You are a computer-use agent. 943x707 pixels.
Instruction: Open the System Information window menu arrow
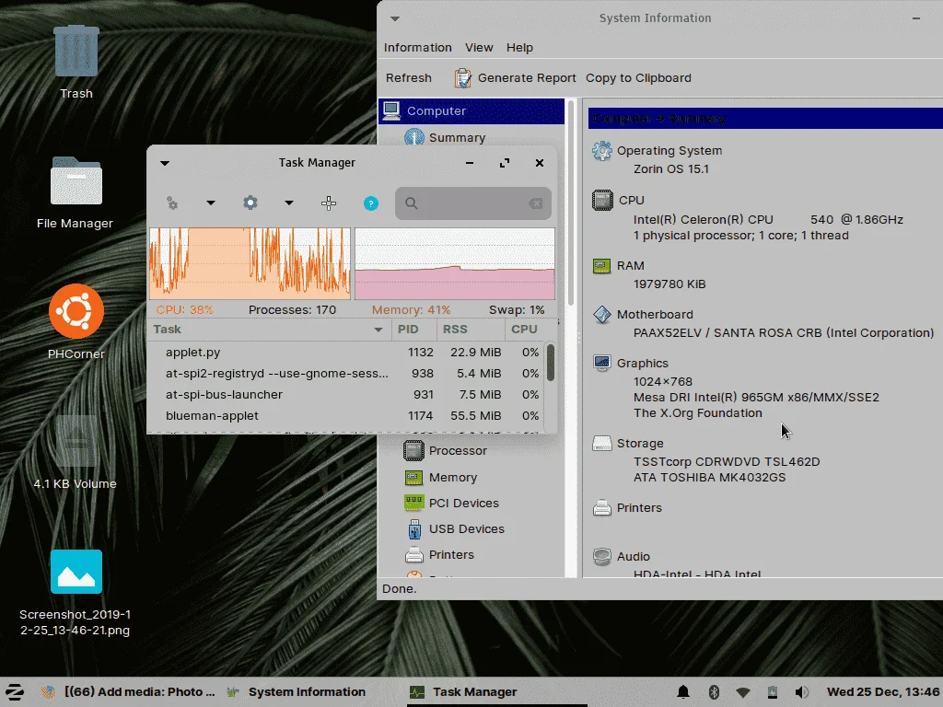(395, 18)
